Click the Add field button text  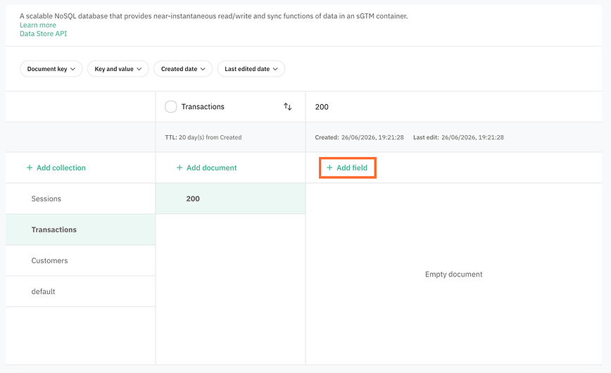[x=352, y=167]
